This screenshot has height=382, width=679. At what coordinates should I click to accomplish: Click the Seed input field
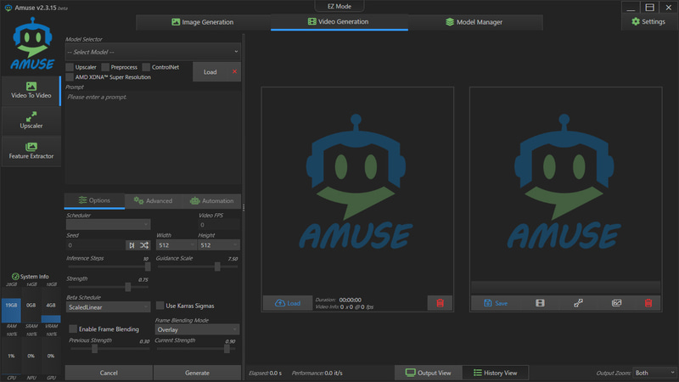pos(96,245)
